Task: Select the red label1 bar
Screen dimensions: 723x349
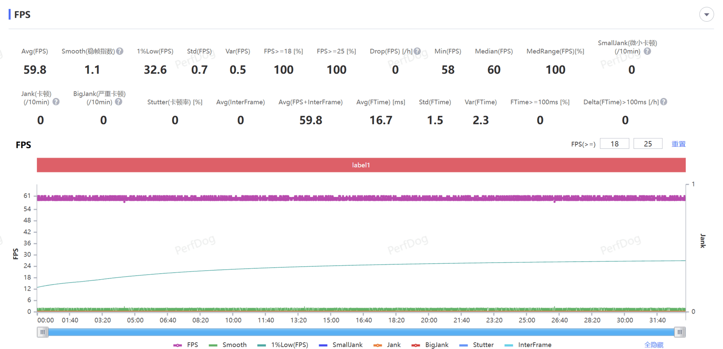Action: pos(361,165)
